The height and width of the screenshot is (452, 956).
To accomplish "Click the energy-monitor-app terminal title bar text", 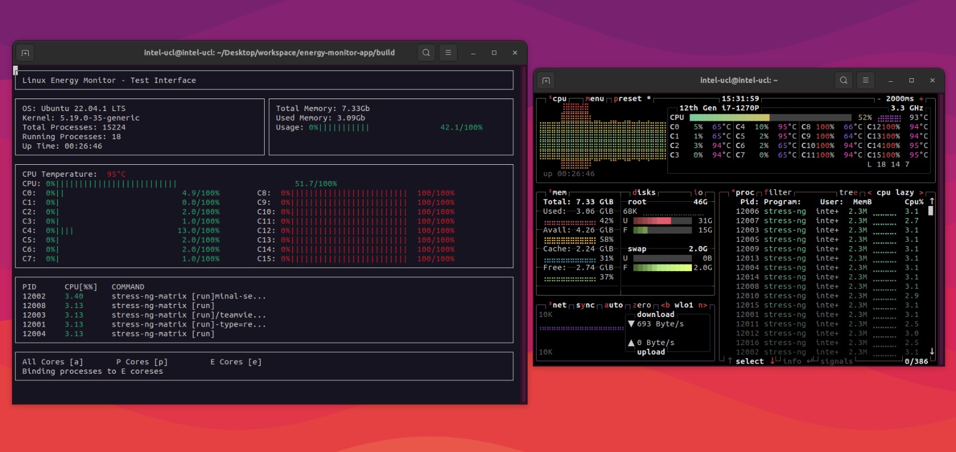I will 269,53.
